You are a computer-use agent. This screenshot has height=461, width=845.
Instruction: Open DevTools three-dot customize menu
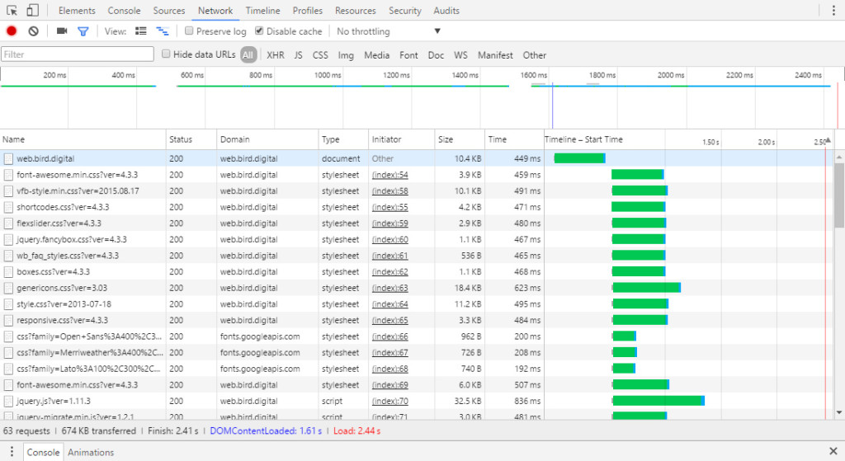[x=832, y=11]
